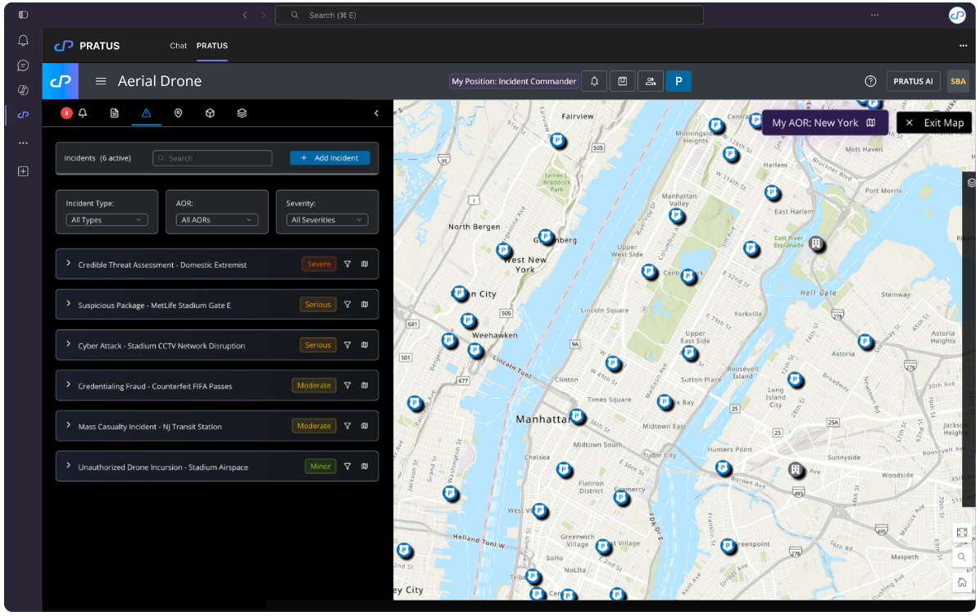This screenshot has height=616, width=980.
Task: Switch to the Chat tab
Action: pos(178,46)
